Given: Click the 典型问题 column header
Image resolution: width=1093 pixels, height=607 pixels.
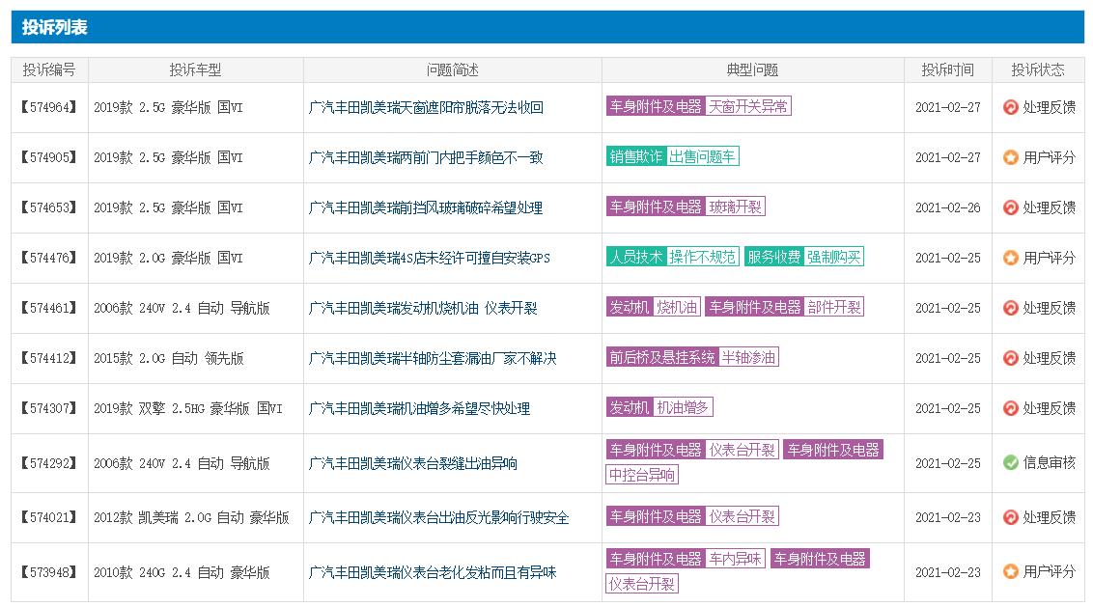Looking at the screenshot, I should pos(752,69).
